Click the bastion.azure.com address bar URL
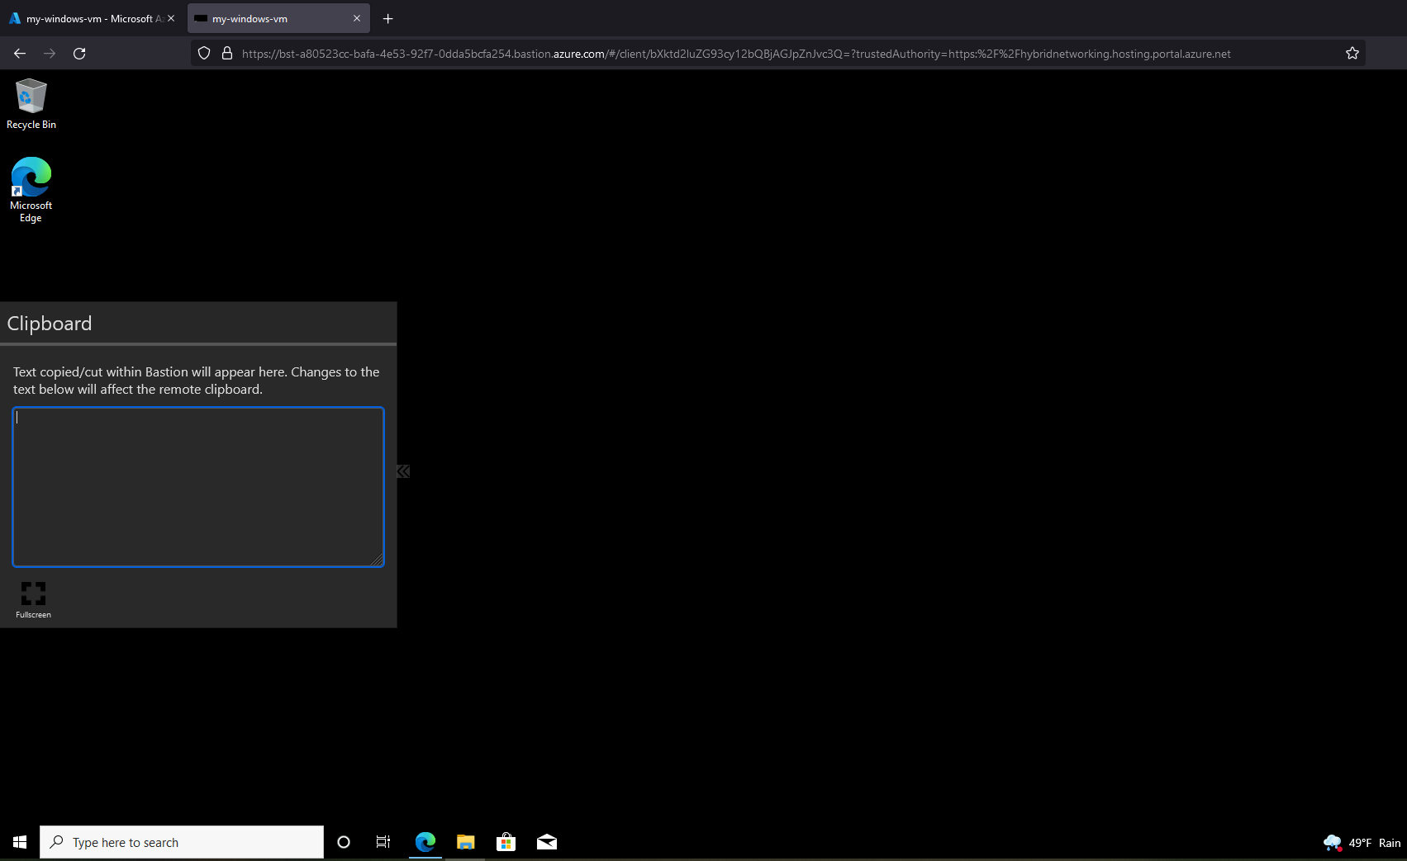Image resolution: width=1407 pixels, height=861 pixels. pyautogui.click(x=736, y=54)
